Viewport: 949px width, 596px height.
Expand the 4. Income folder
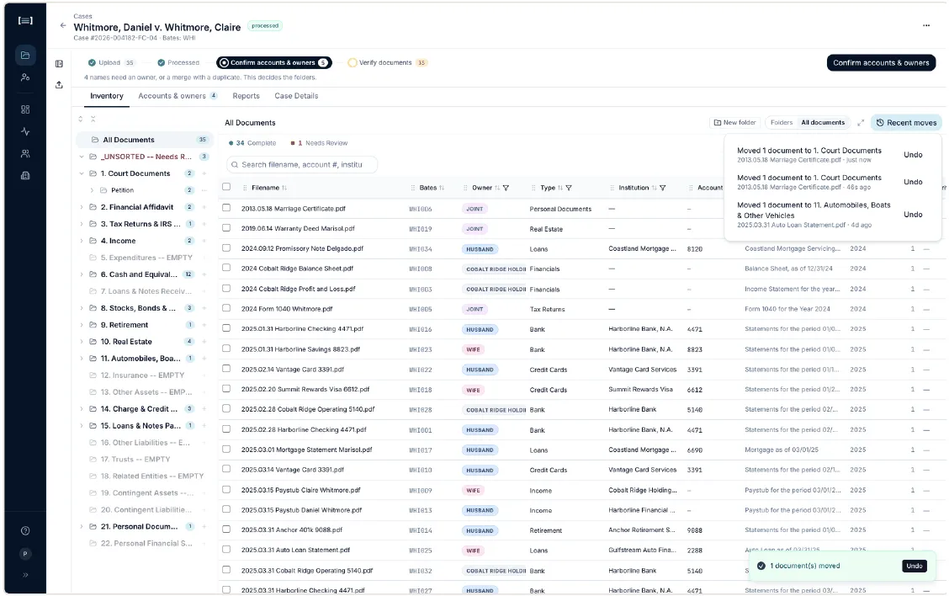82,241
